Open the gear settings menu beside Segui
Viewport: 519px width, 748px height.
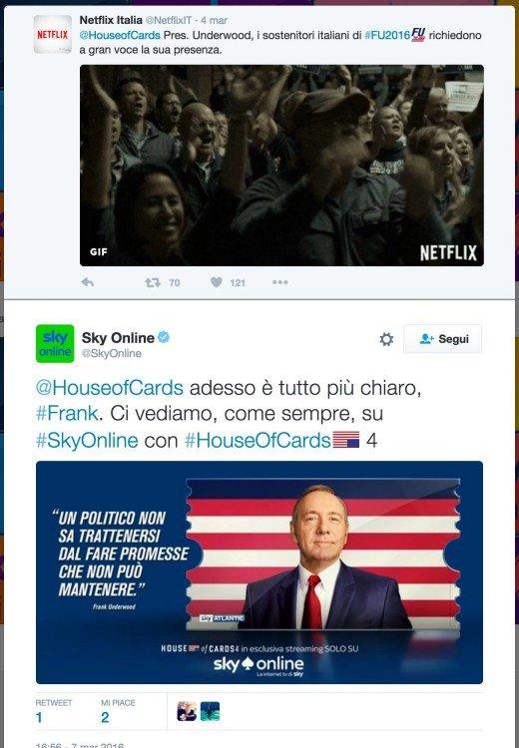click(386, 339)
